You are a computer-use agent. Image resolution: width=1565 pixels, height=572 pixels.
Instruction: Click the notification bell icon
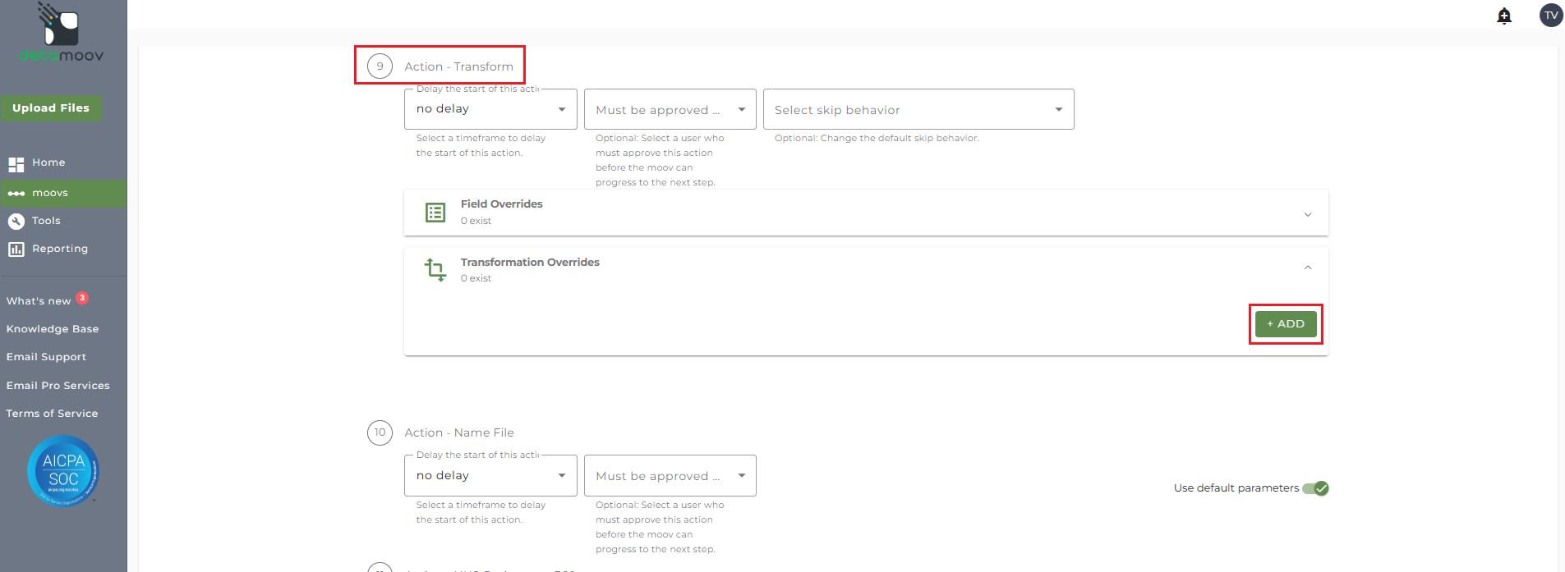click(x=1504, y=16)
